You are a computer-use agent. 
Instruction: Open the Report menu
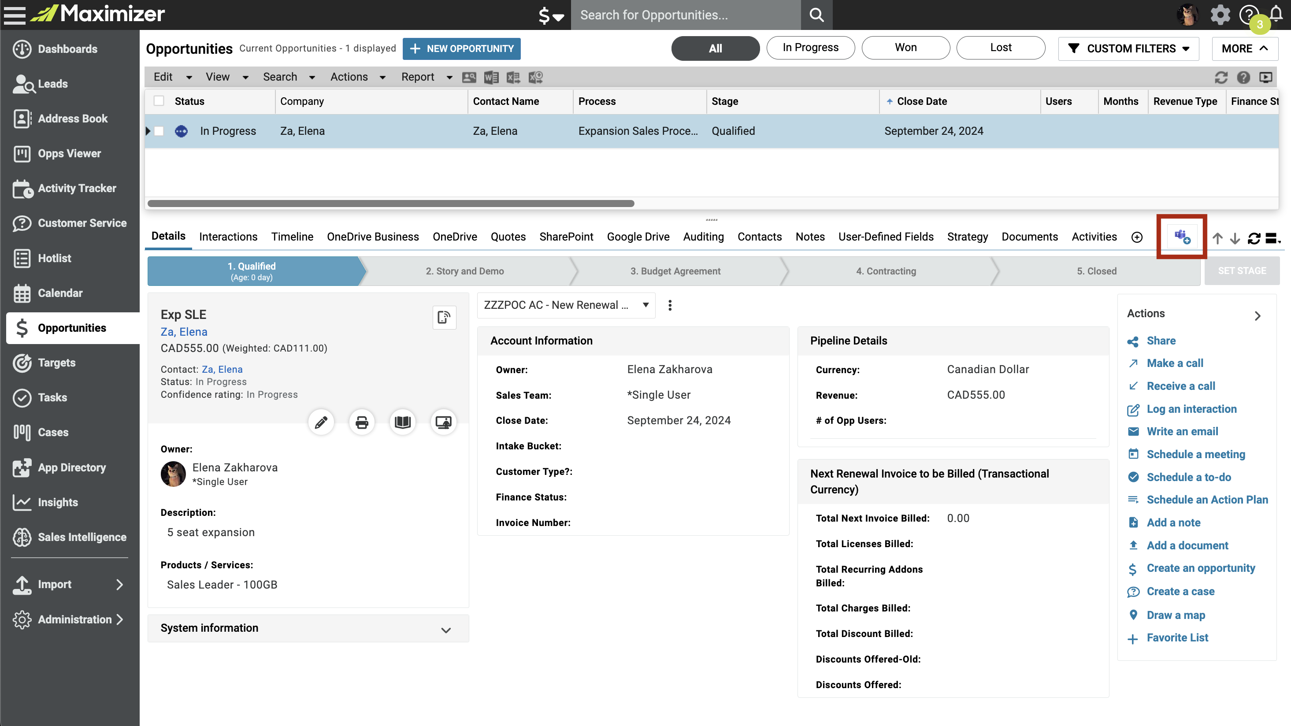(x=427, y=77)
